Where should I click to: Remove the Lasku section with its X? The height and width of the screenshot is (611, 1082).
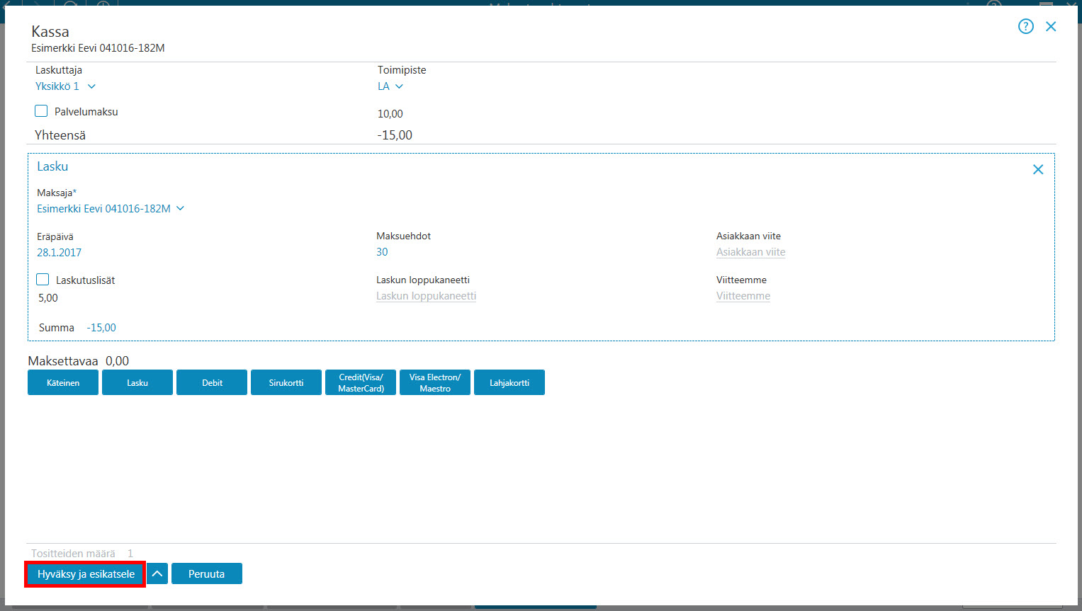[1038, 169]
